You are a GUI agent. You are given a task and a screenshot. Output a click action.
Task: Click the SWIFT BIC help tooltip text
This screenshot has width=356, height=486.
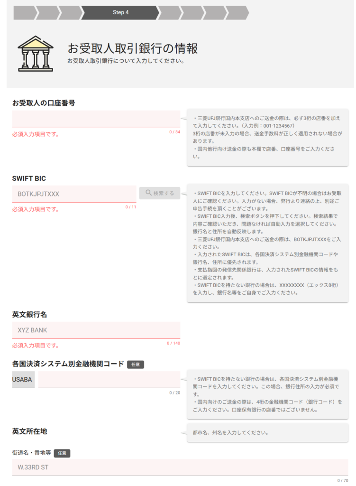point(267,243)
